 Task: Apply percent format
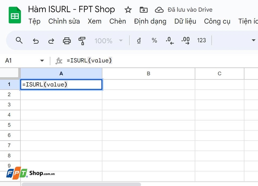[154, 41]
